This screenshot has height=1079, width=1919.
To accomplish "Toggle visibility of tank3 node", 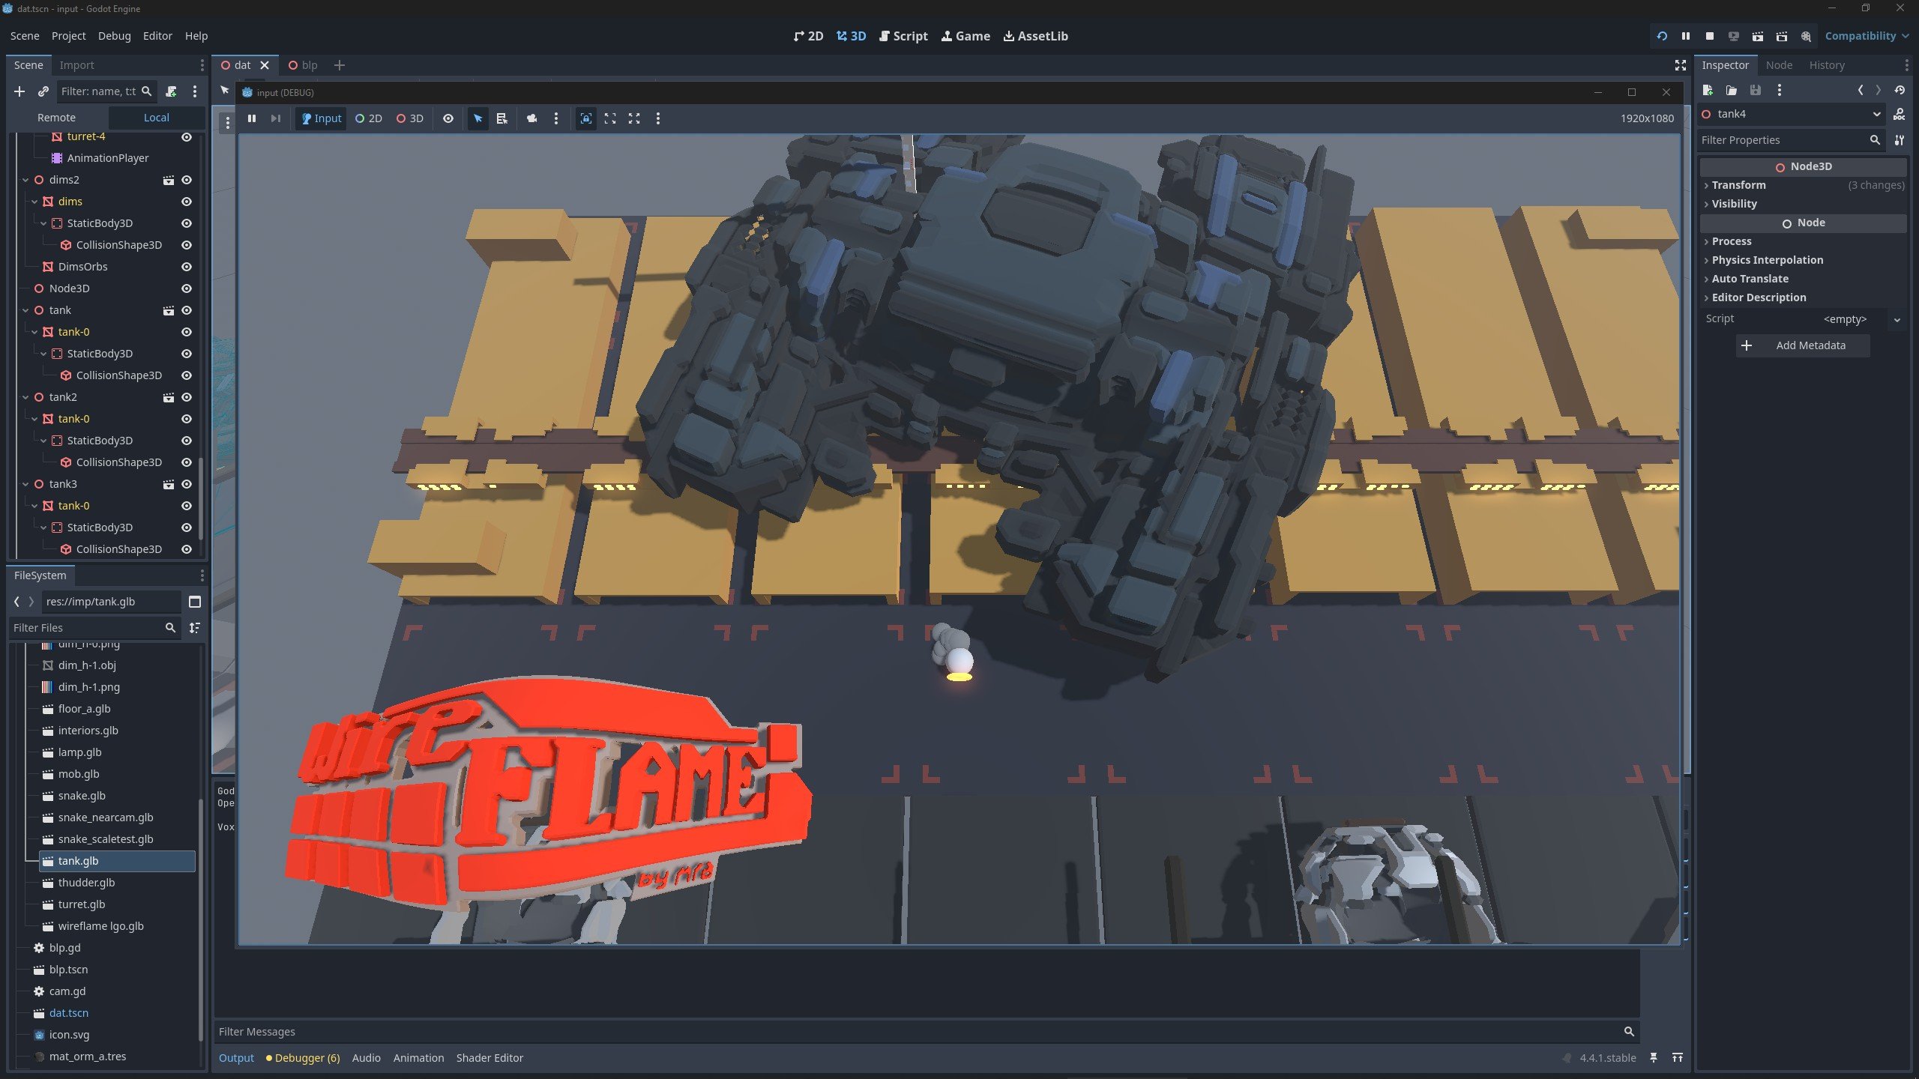I will point(187,484).
